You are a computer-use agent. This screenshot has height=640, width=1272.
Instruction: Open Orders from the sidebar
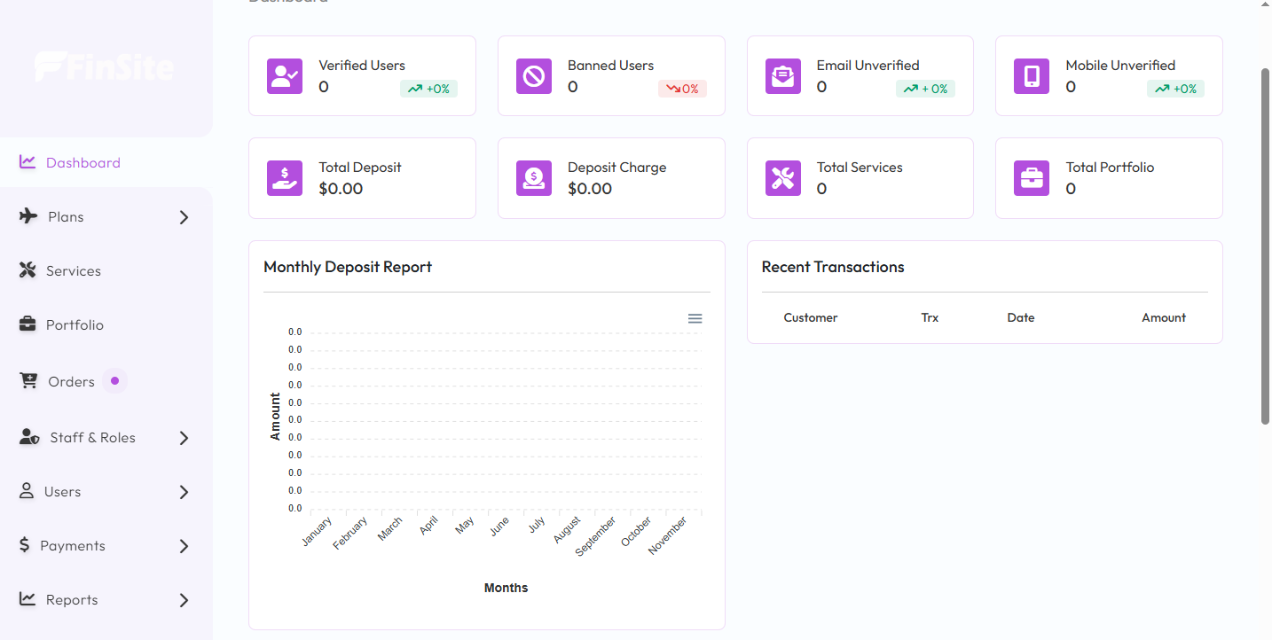point(71,382)
